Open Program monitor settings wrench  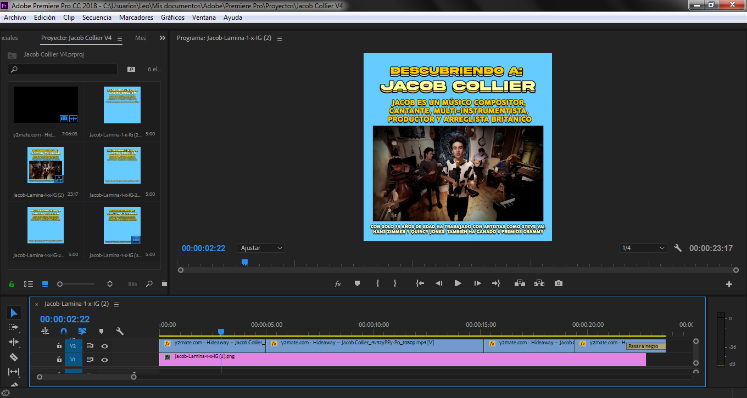tap(678, 248)
